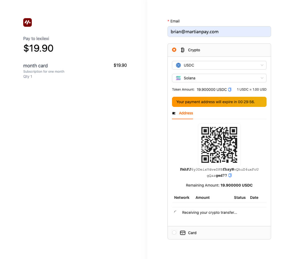
Task: Select the Card payment radio button
Action: click(174, 233)
